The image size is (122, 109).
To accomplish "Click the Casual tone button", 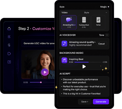I will (x=102, y=44).
